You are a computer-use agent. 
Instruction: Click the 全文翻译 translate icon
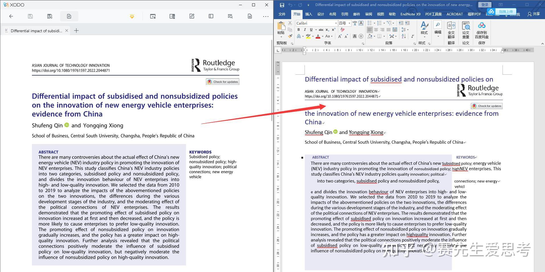point(451,30)
